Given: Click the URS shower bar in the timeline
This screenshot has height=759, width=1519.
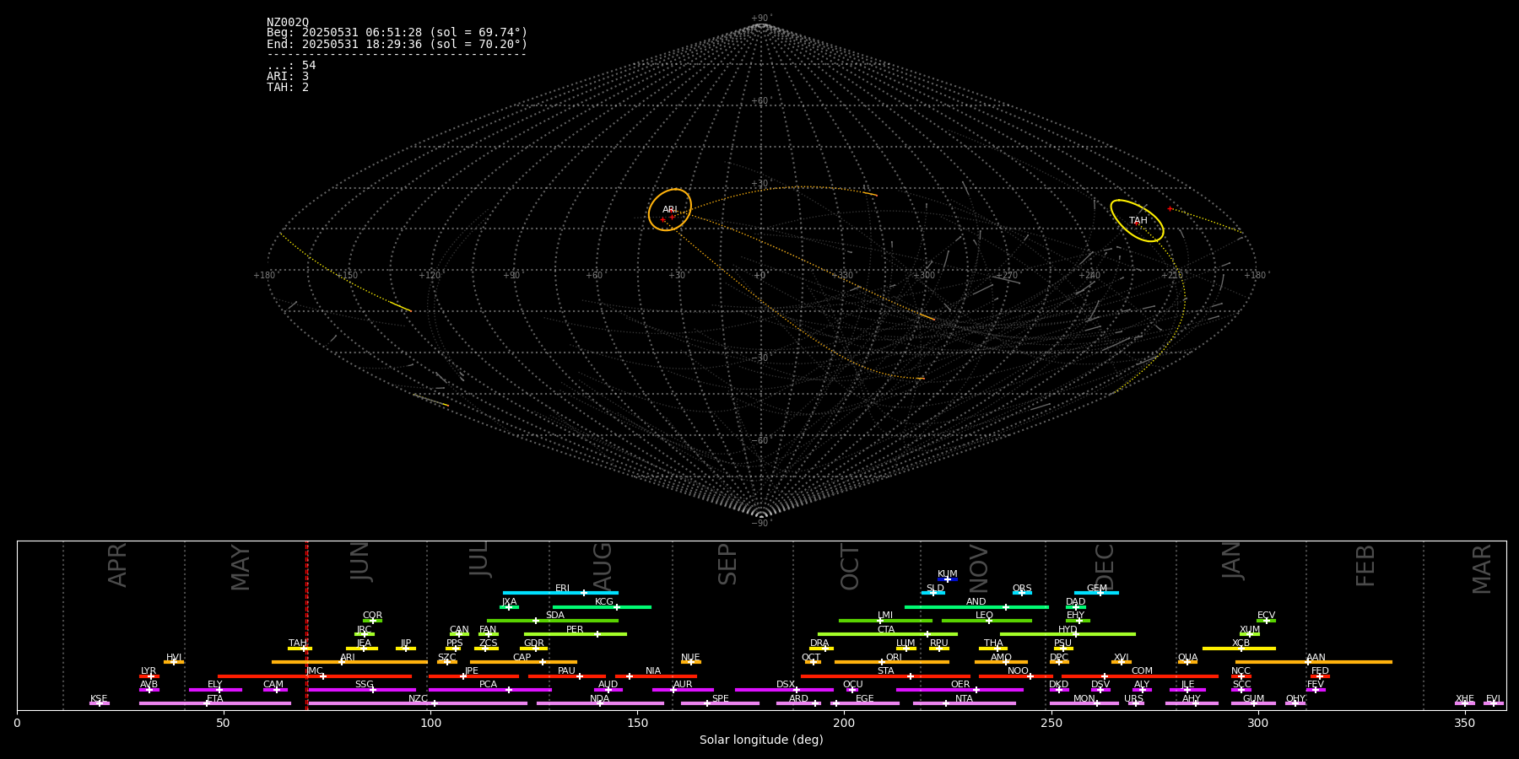Looking at the screenshot, I should pyautogui.click(x=1136, y=703).
